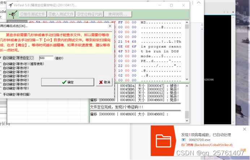Click ②载入测试文件 toolbar button
The height and width of the screenshot is (160, 250).
pos(61,14)
